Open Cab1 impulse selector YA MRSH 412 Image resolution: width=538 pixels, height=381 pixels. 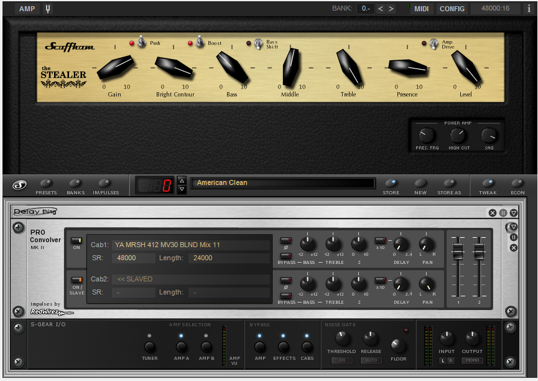click(190, 245)
